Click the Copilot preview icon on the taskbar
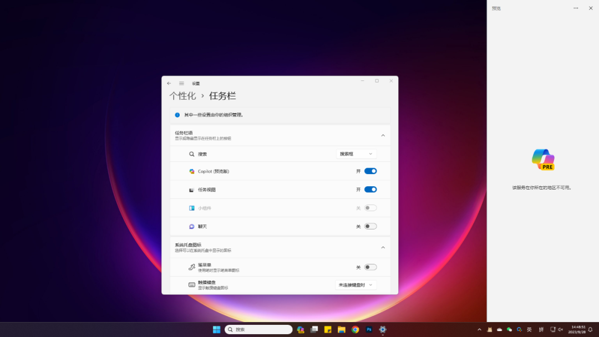This screenshot has width=599, height=337. pos(300,329)
